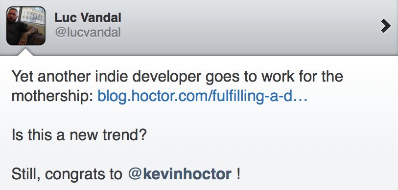Click the right chevron in tweet header
The width and height of the screenshot is (398, 190).
tap(386, 26)
